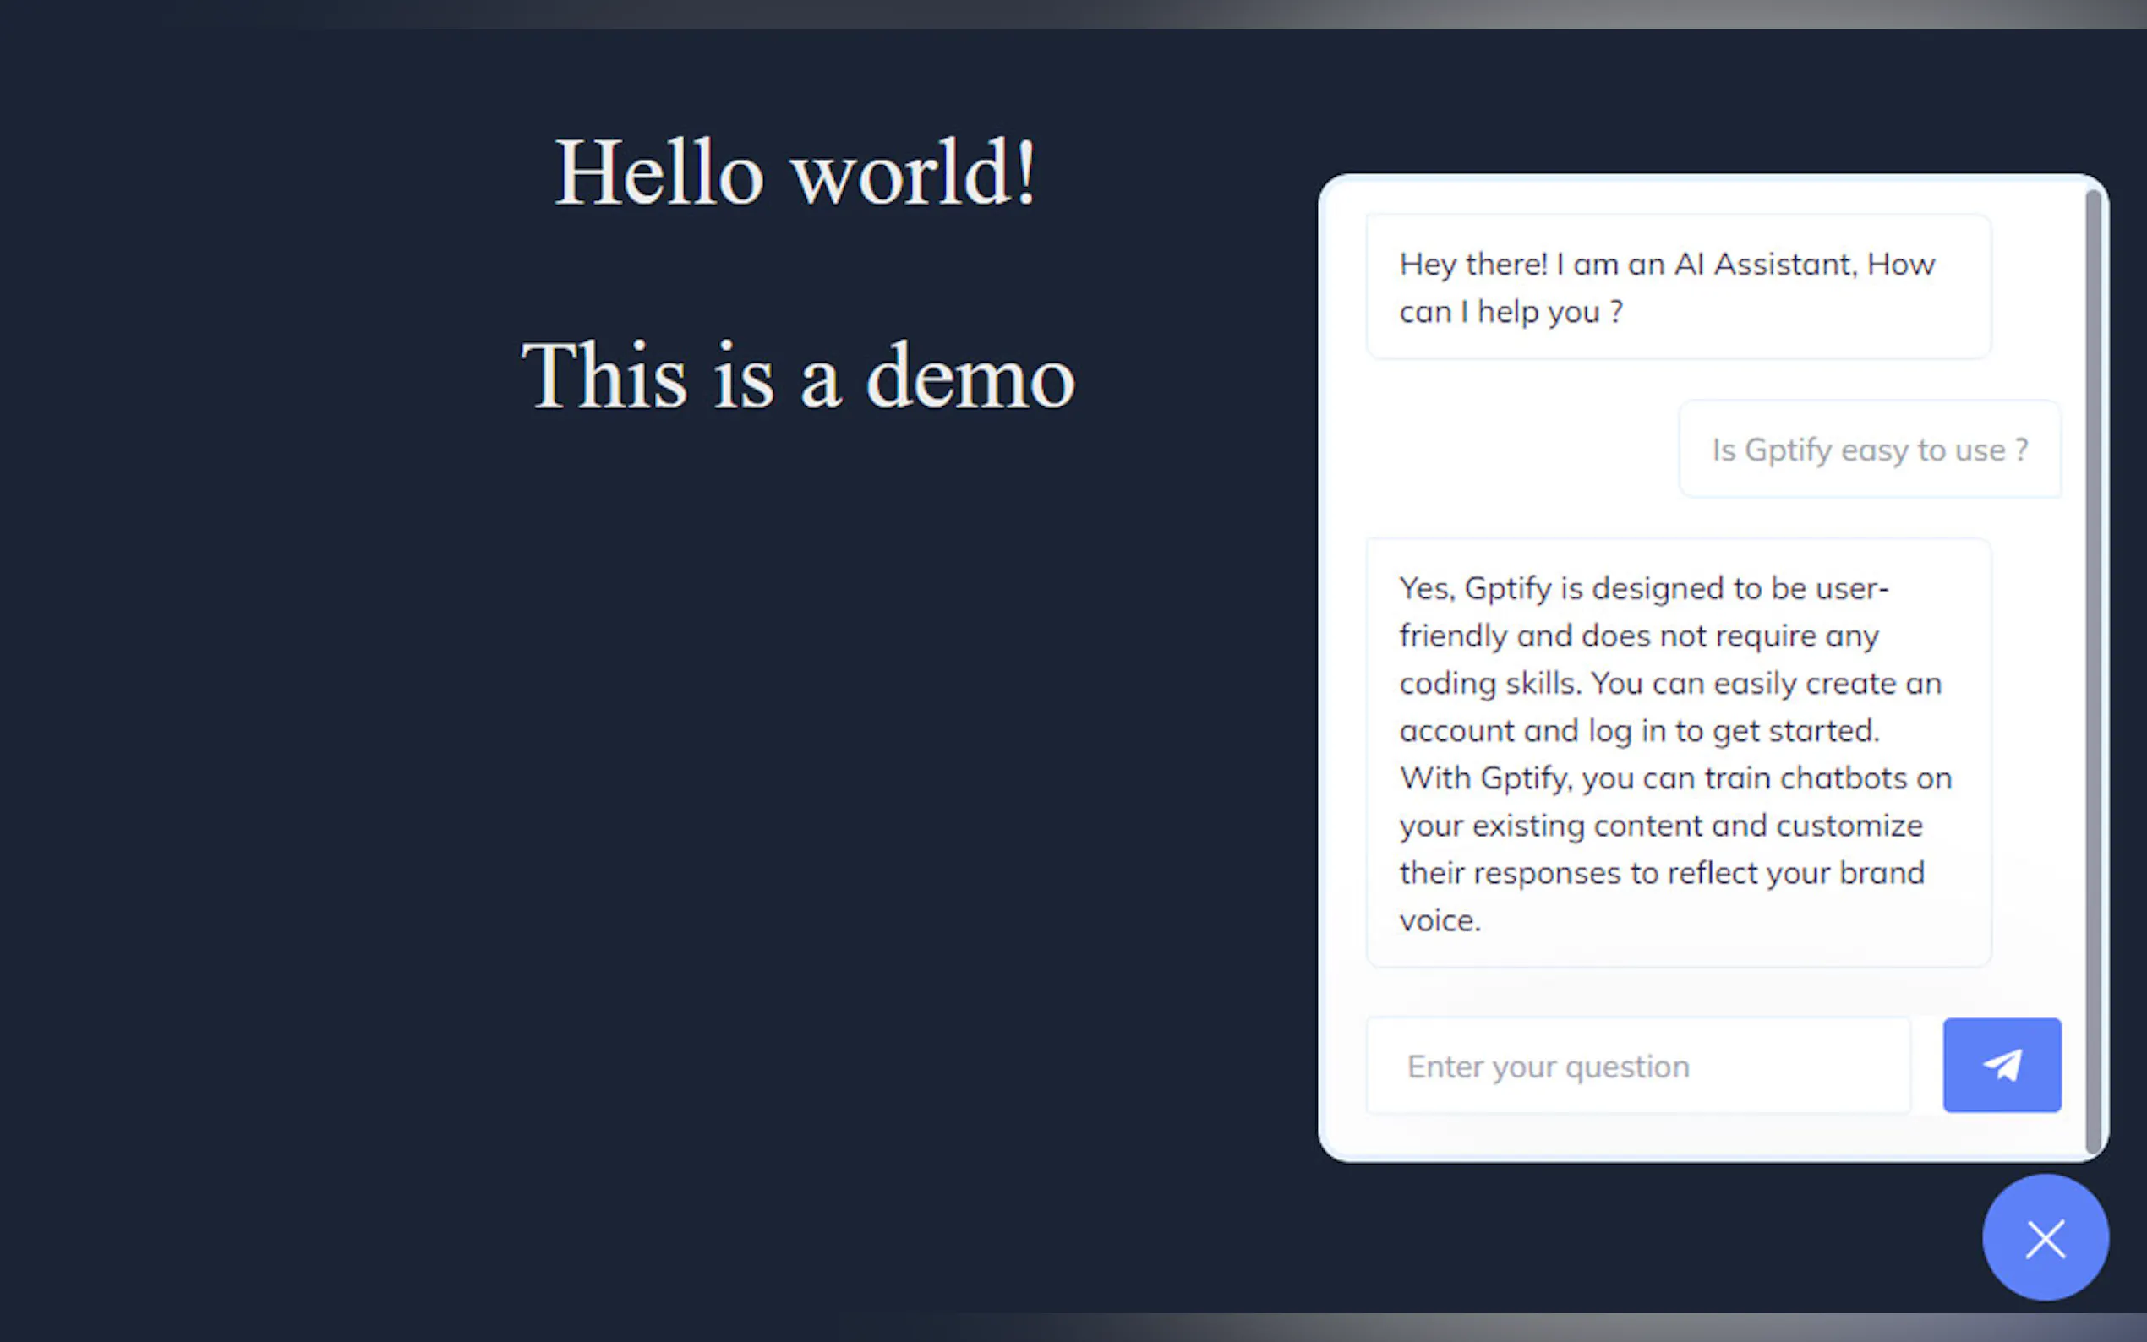
Task: Click the paper plane send icon
Action: 2002,1065
